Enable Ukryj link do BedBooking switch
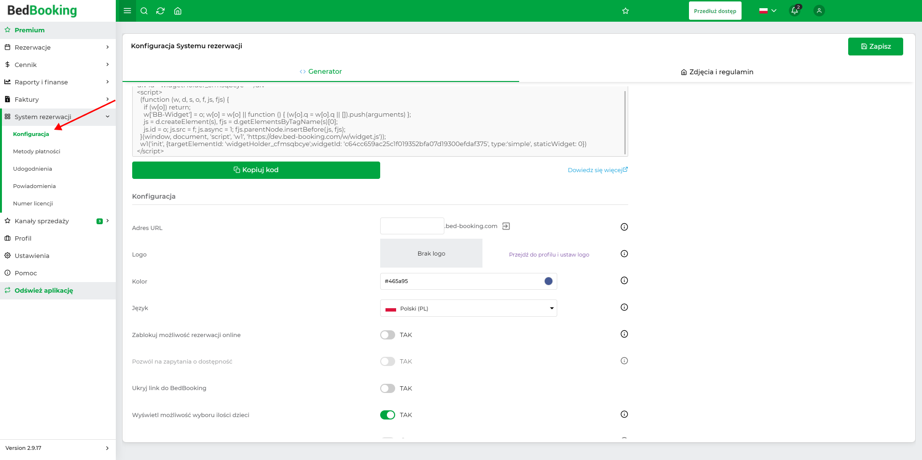This screenshot has width=922, height=460. coord(387,388)
